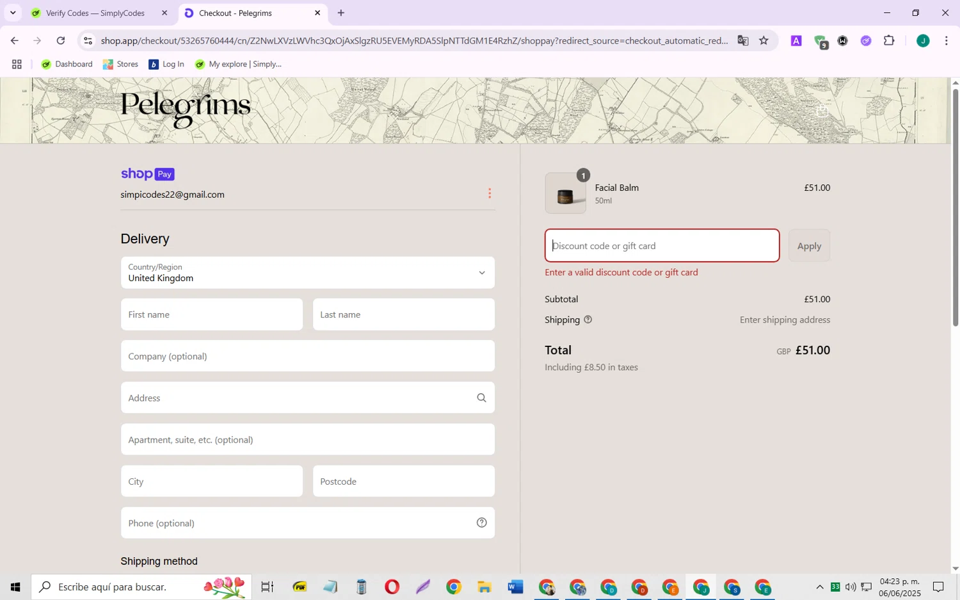The image size is (960, 600).
Task: View site information icon in address bar
Action: coord(88,41)
